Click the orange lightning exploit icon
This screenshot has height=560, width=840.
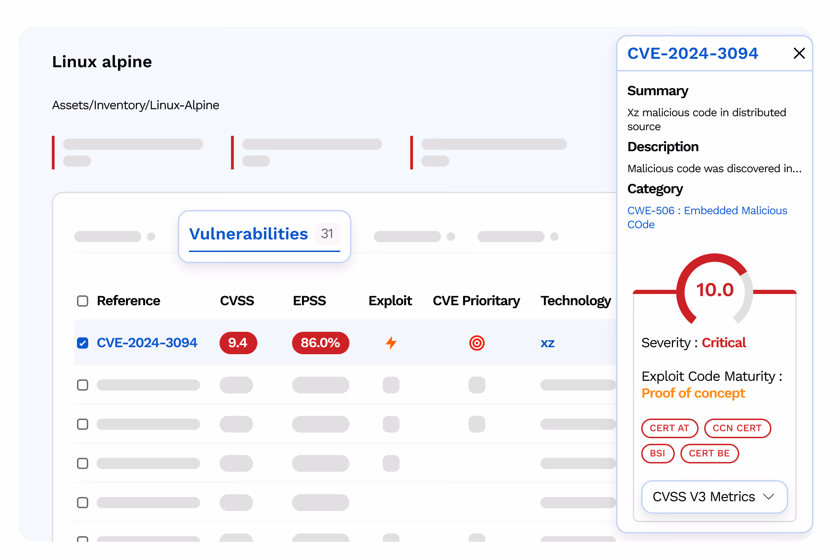click(x=391, y=343)
